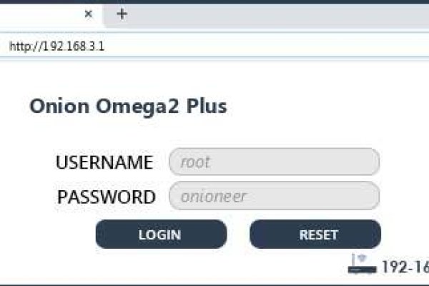Open a new tab with plus icon

point(122,14)
